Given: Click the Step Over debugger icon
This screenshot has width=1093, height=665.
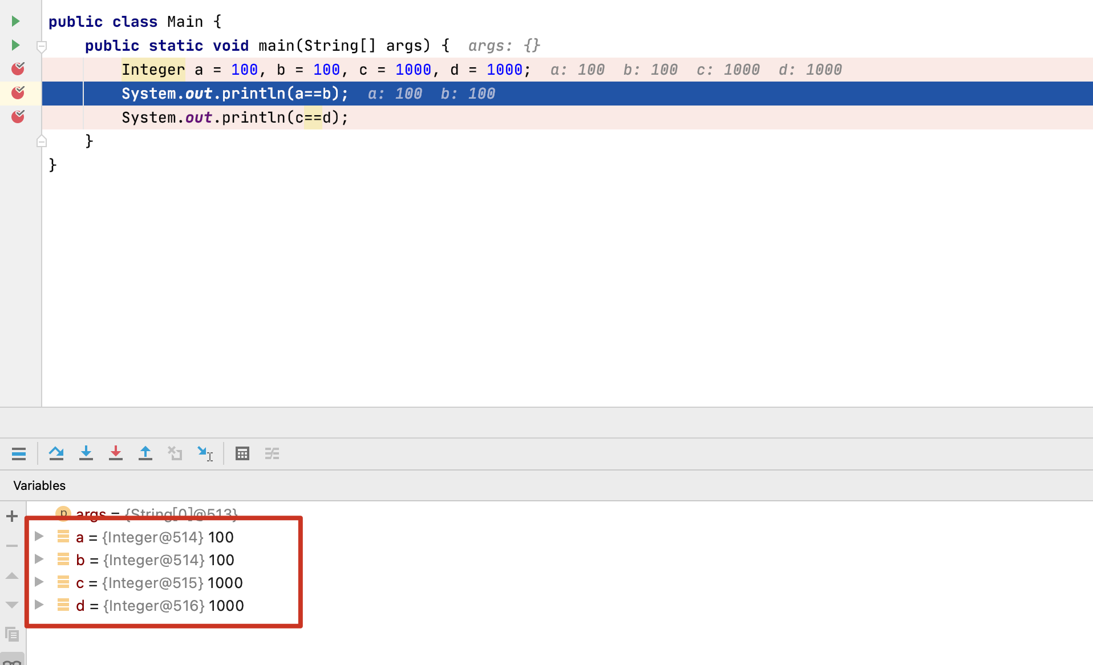Looking at the screenshot, I should point(56,453).
